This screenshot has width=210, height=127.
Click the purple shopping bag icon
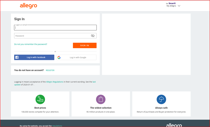point(101,99)
